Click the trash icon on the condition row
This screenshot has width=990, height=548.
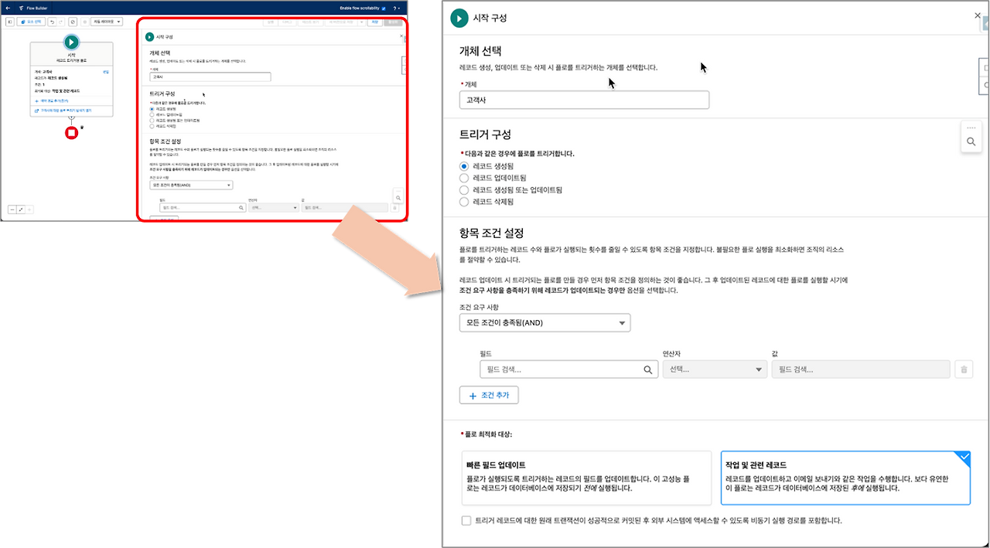963,370
